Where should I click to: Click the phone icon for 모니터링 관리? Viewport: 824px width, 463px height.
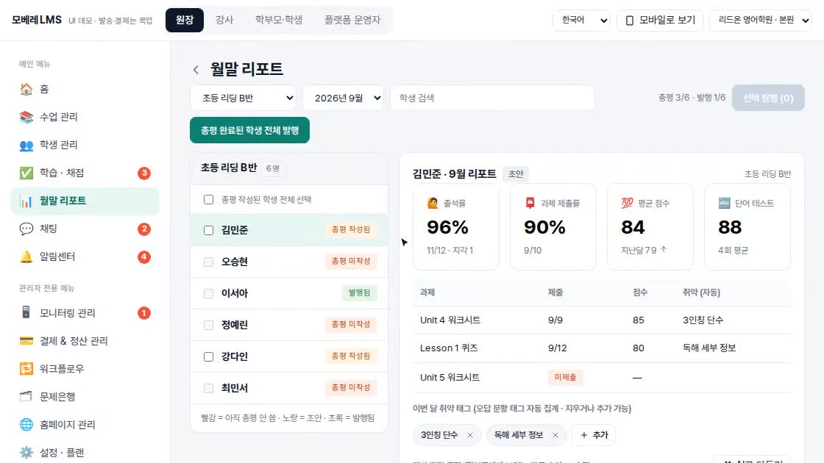coord(26,313)
